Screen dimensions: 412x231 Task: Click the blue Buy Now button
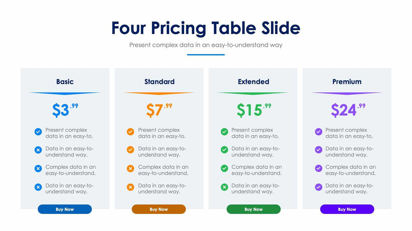65,209
